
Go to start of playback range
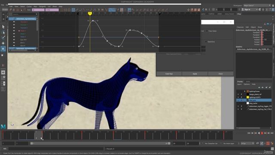click(x=249, y=133)
